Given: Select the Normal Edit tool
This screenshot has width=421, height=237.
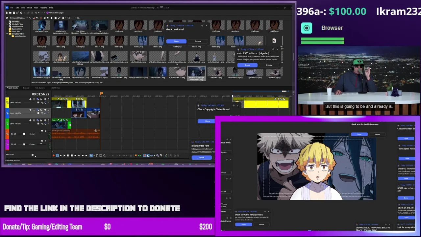Looking at the screenshot, I should (91, 155).
